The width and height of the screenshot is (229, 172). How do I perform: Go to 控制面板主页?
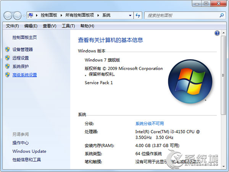[24, 37]
